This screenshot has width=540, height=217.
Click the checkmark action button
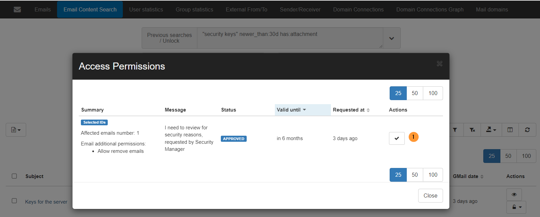click(397, 138)
